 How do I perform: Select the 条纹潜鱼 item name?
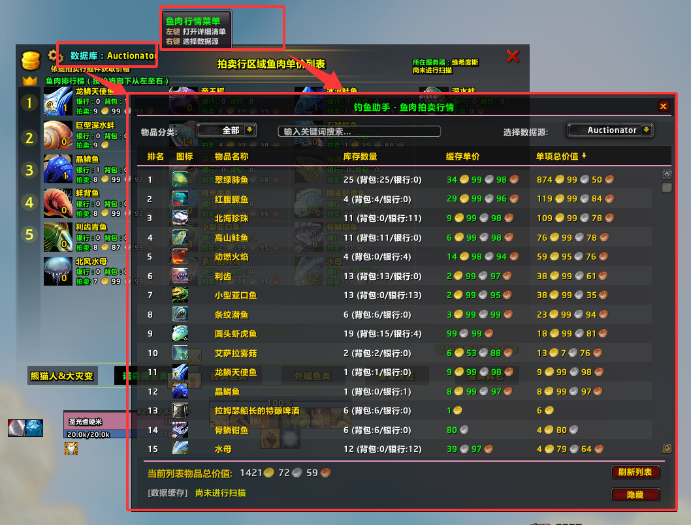tap(231, 314)
